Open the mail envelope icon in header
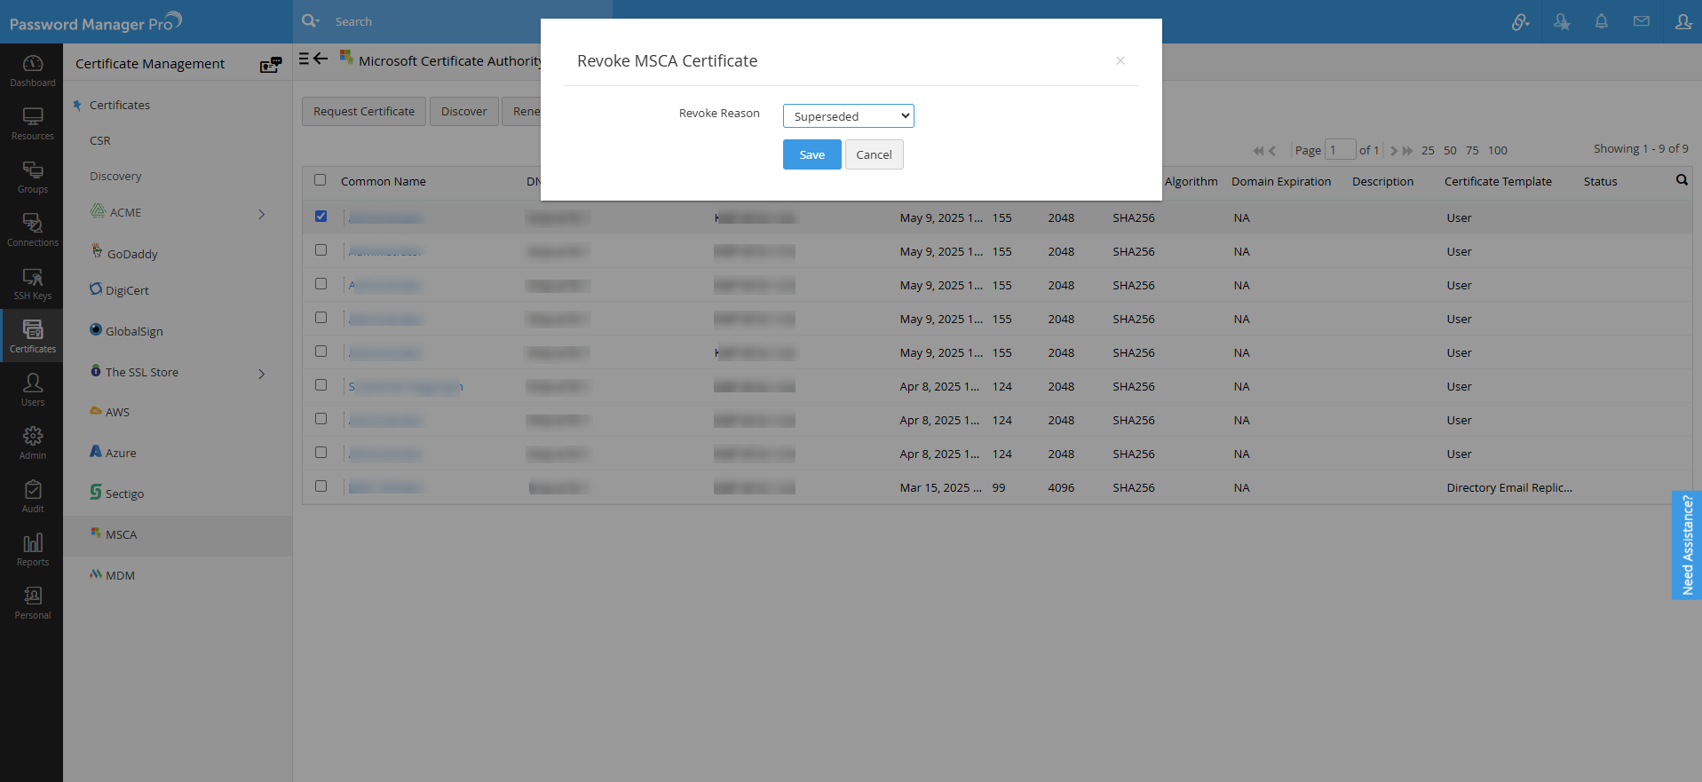This screenshot has width=1702, height=782. (1641, 21)
